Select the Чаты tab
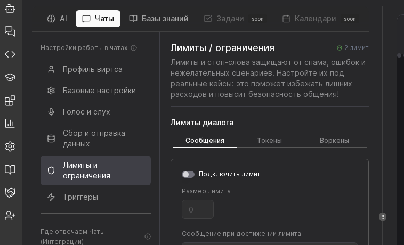Viewport: 404px width, 245px height. click(98, 19)
